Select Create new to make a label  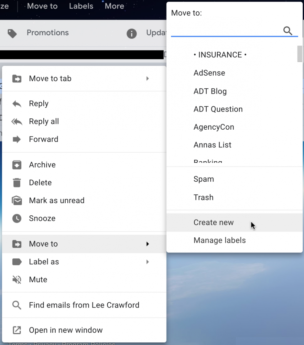click(213, 222)
